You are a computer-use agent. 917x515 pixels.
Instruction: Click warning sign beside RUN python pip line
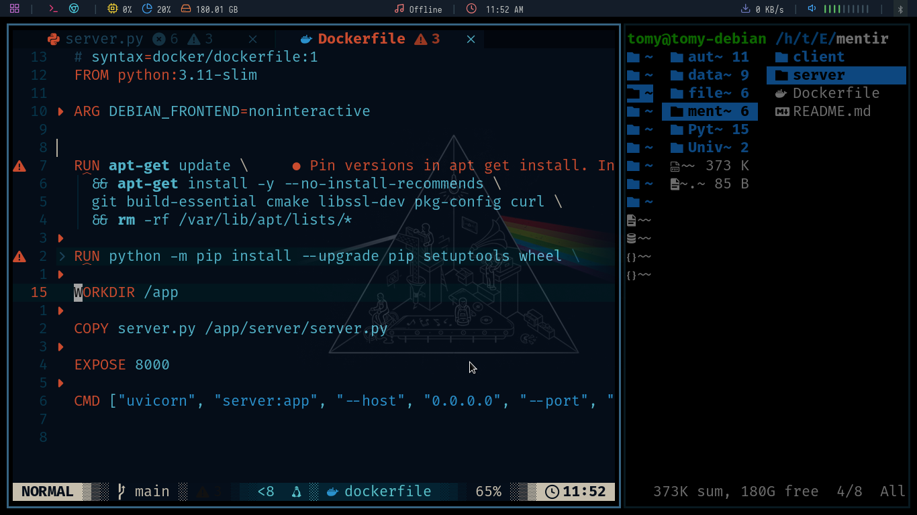(x=19, y=256)
